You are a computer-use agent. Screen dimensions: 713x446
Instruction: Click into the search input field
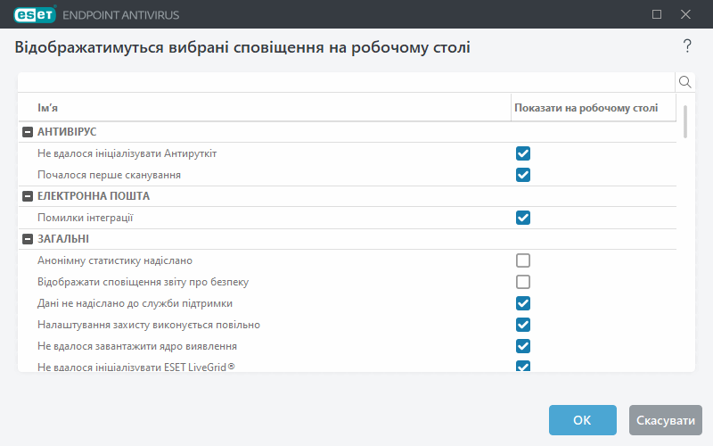[x=347, y=82]
